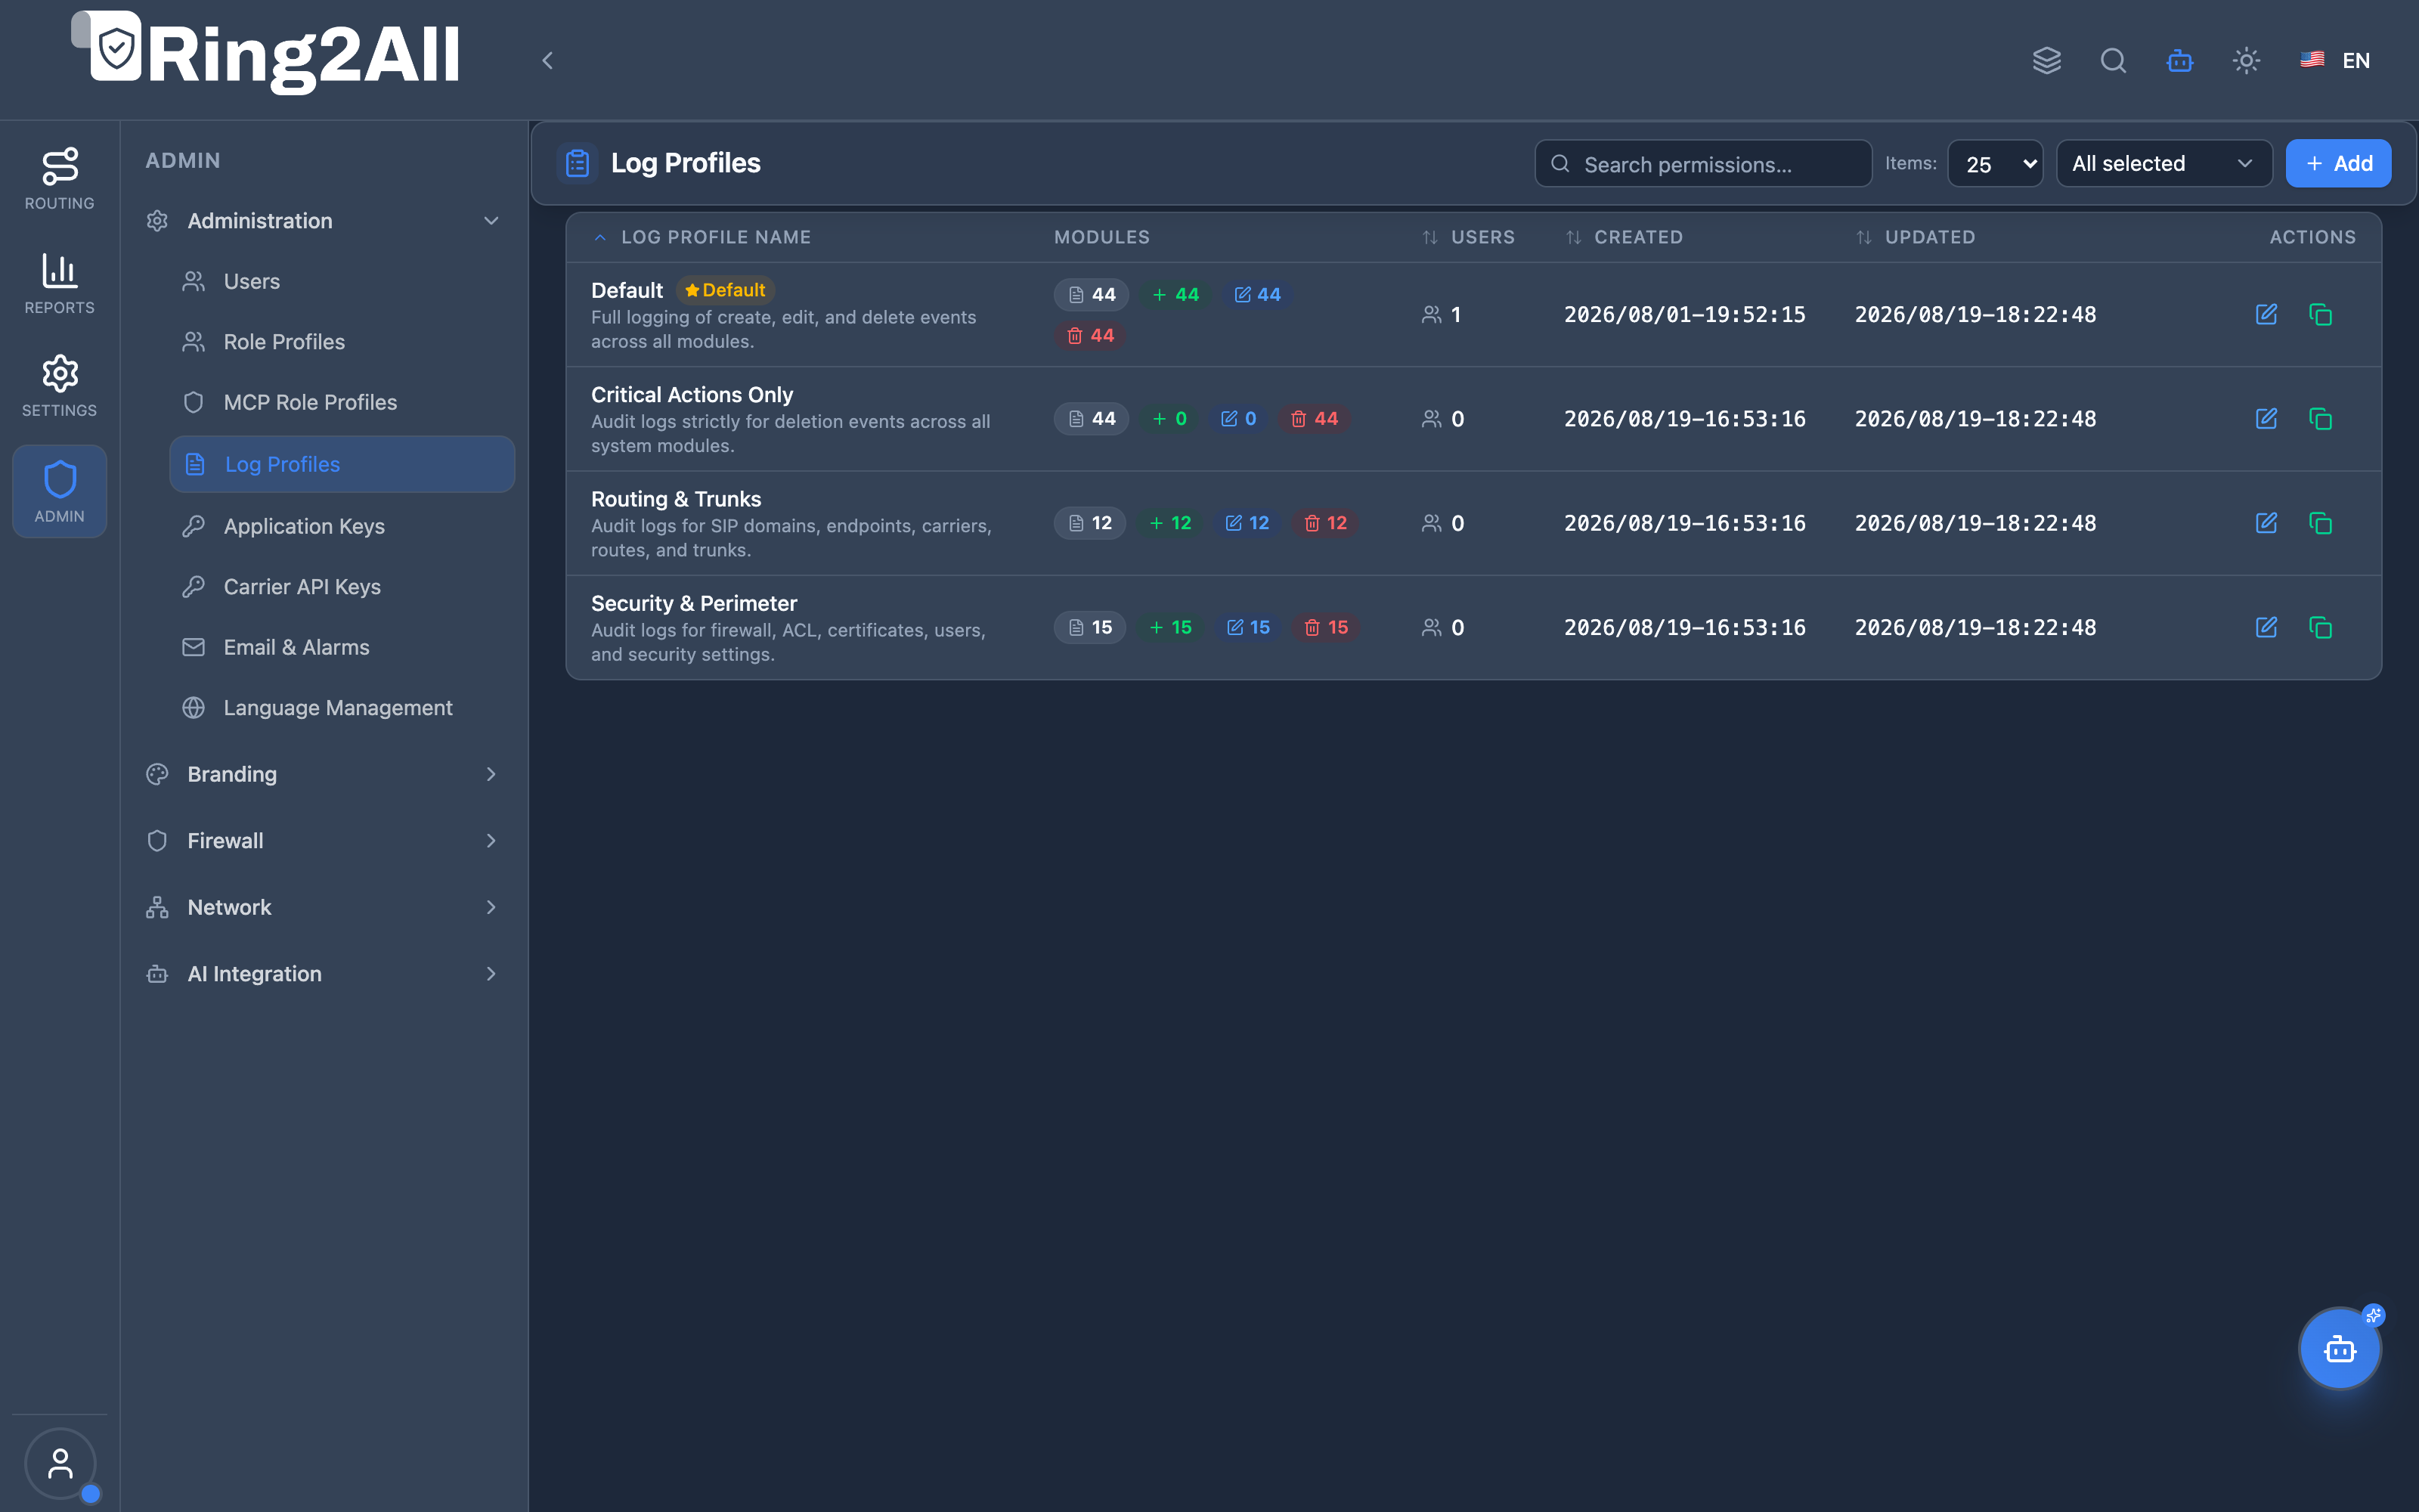Image resolution: width=2419 pixels, height=1512 pixels.
Task: Focus the Search permissions field
Action: point(1703,163)
